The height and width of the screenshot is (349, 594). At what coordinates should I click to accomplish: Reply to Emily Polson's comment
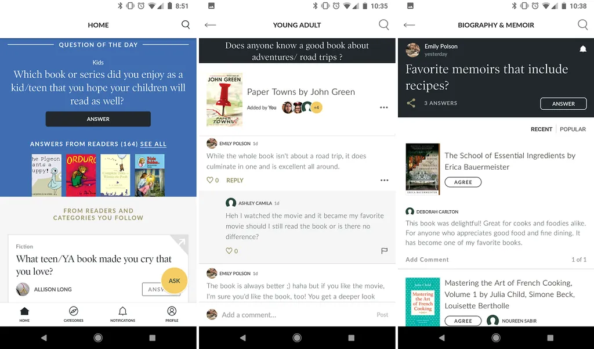[235, 181]
